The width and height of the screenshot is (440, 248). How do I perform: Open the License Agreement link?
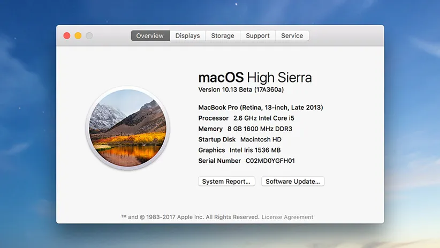[x=287, y=217]
